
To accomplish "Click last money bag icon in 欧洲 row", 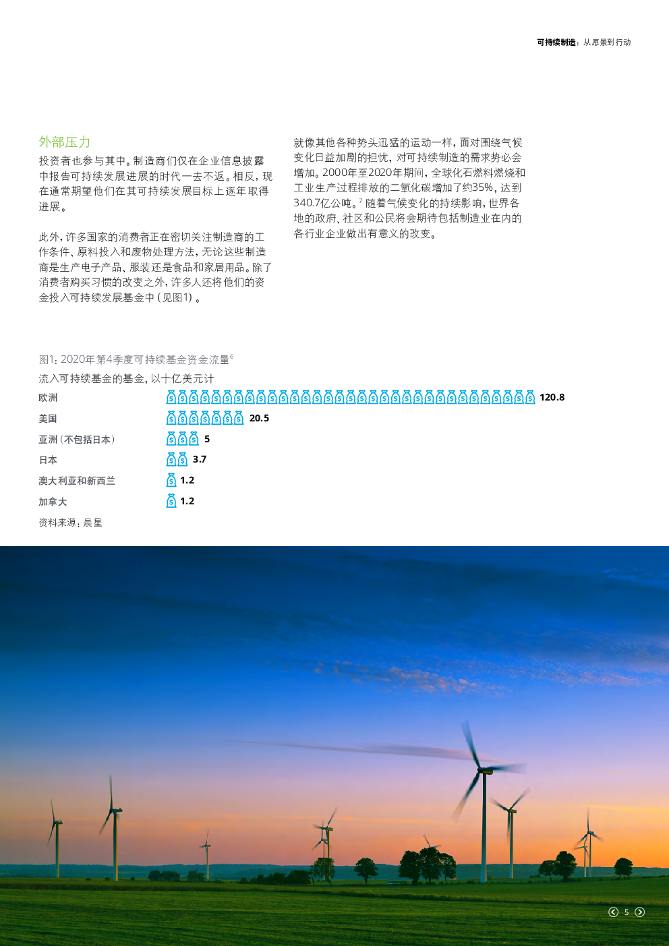I will 530,396.
